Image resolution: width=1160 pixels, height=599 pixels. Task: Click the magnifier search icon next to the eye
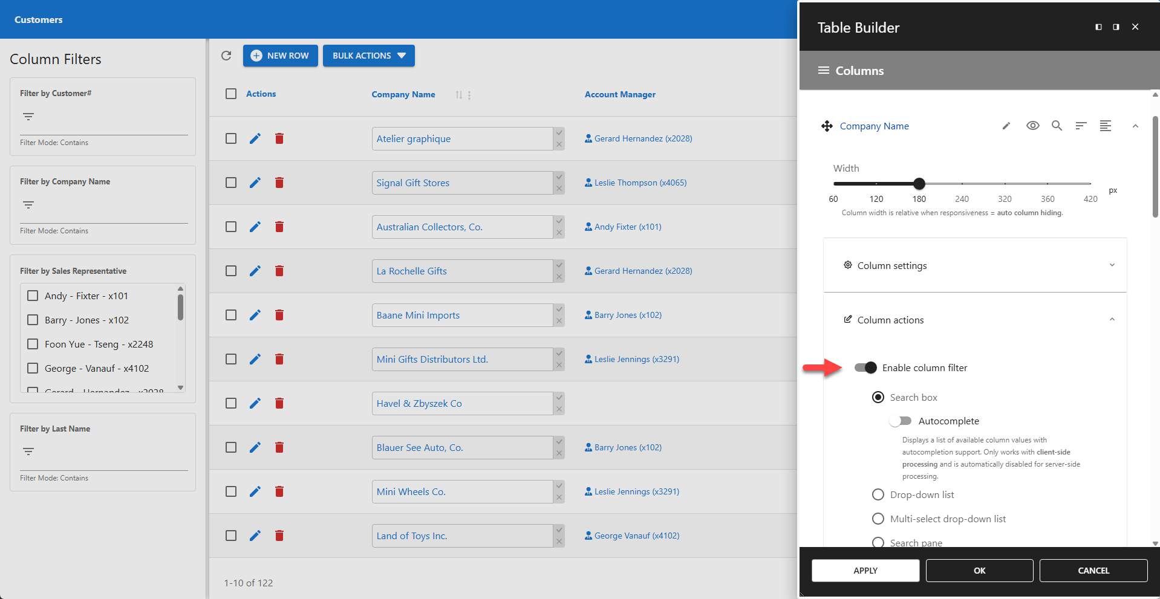coord(1057,126)
